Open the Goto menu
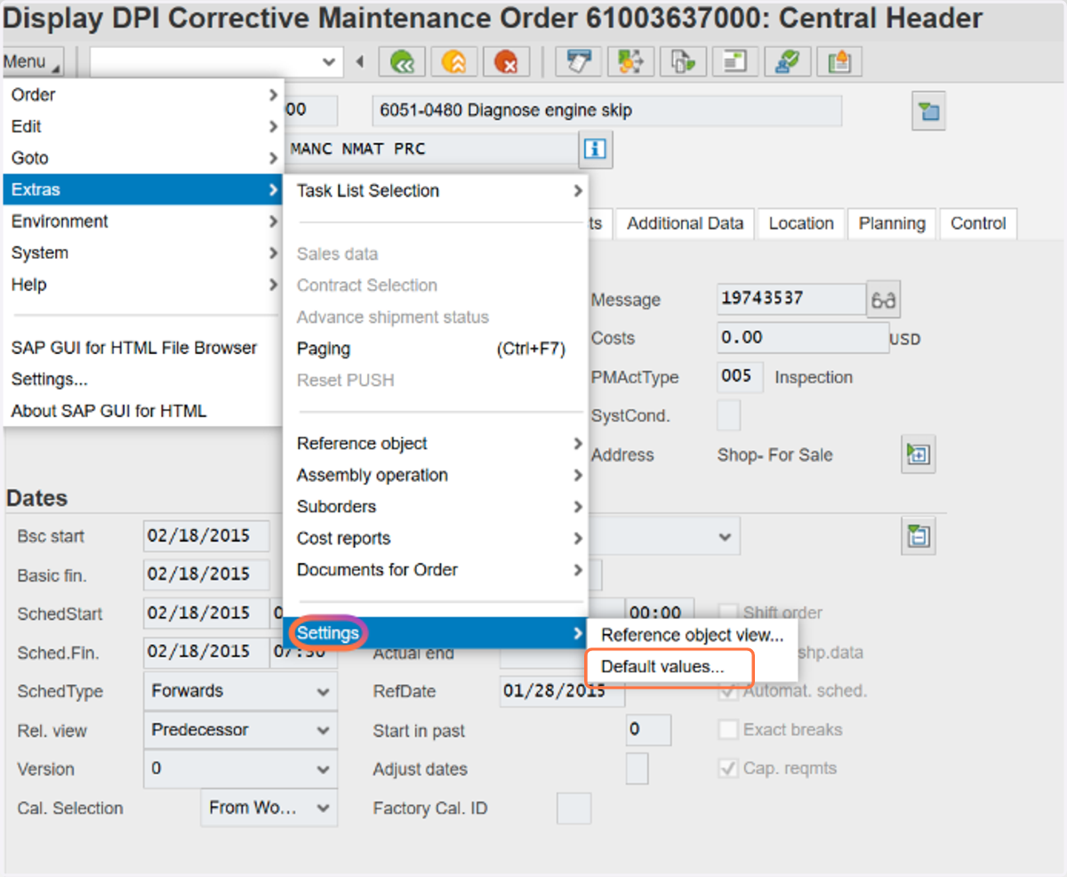The height and width of the screenshot is (877, 1067). tap(143, 158)
